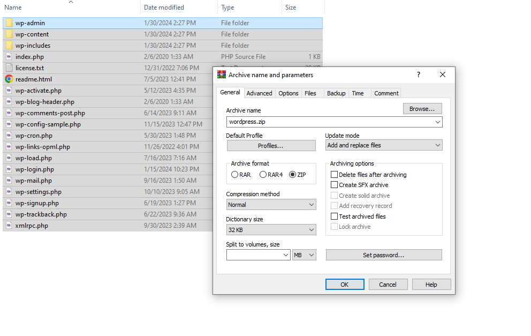Check the Create SFX archive option
531x336 pixels.
pos(334,185)
